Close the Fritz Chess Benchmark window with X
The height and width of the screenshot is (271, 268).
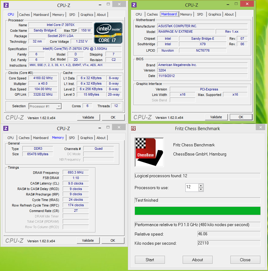pyautogui.click(x=261, y=127)
